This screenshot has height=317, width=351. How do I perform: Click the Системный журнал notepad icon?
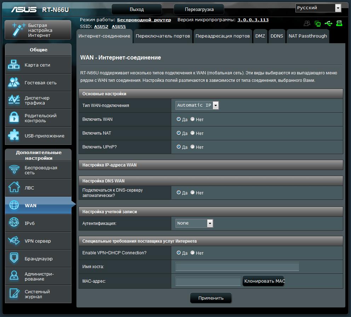coord(14,294)
